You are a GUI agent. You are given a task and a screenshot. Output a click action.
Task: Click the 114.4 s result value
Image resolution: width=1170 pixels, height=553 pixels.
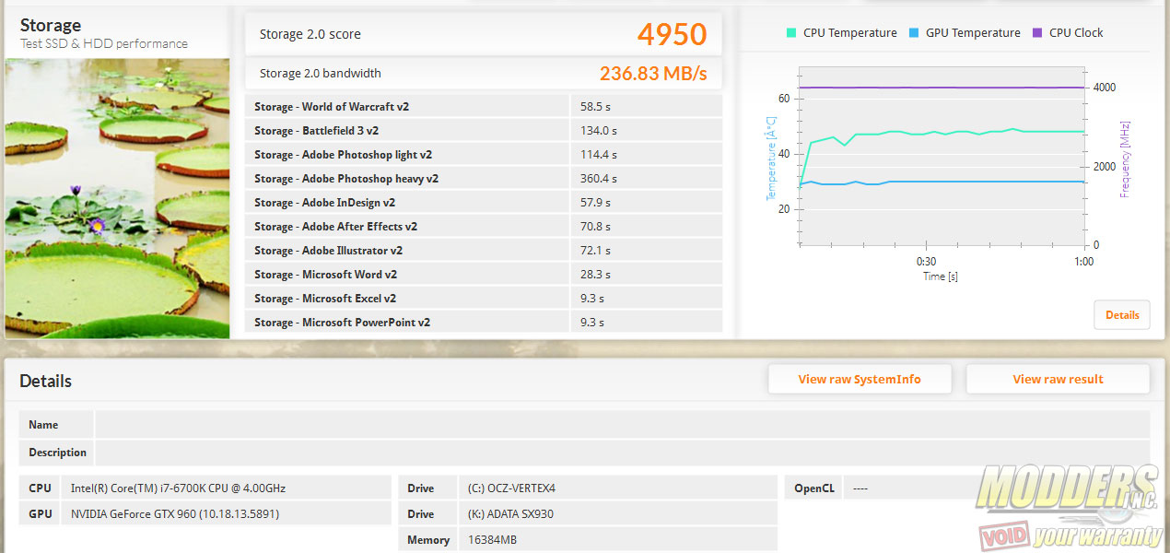coord(599,155)
